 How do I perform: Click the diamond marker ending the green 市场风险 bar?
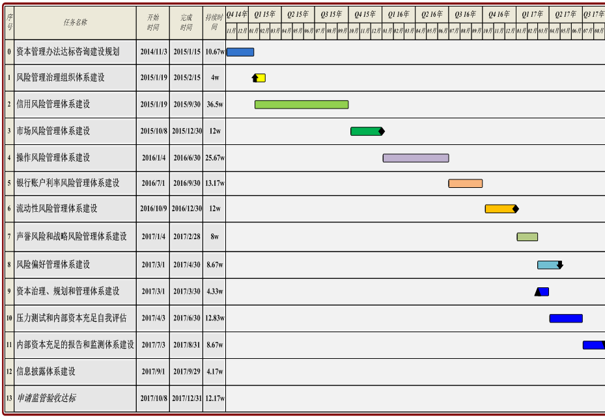pos(382,131)
